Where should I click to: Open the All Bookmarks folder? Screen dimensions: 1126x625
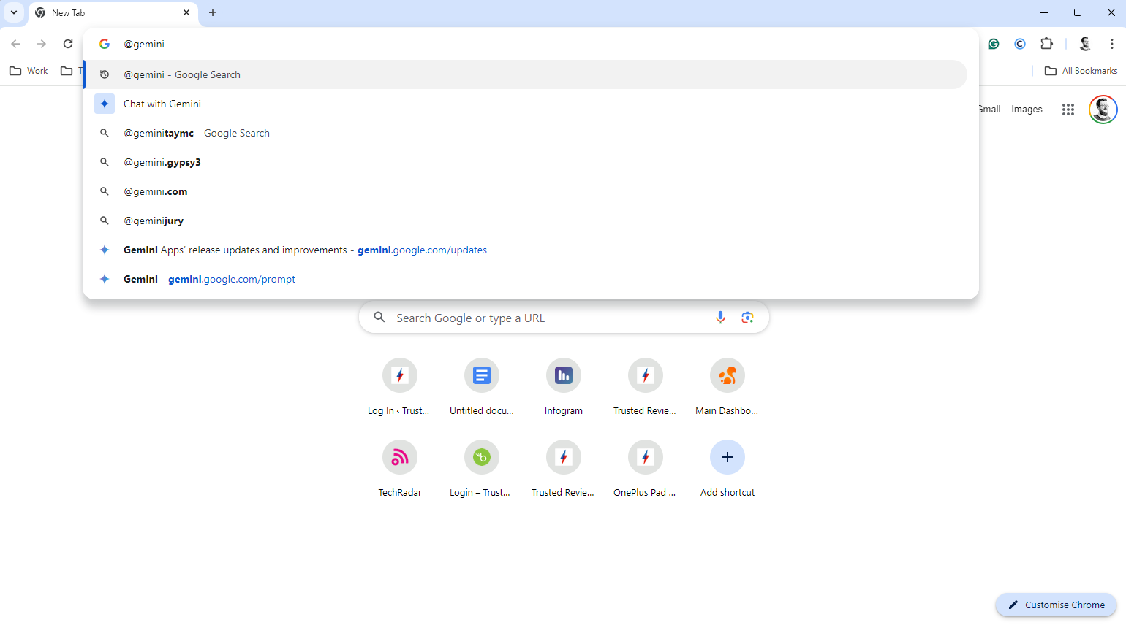pos(1081,71)
